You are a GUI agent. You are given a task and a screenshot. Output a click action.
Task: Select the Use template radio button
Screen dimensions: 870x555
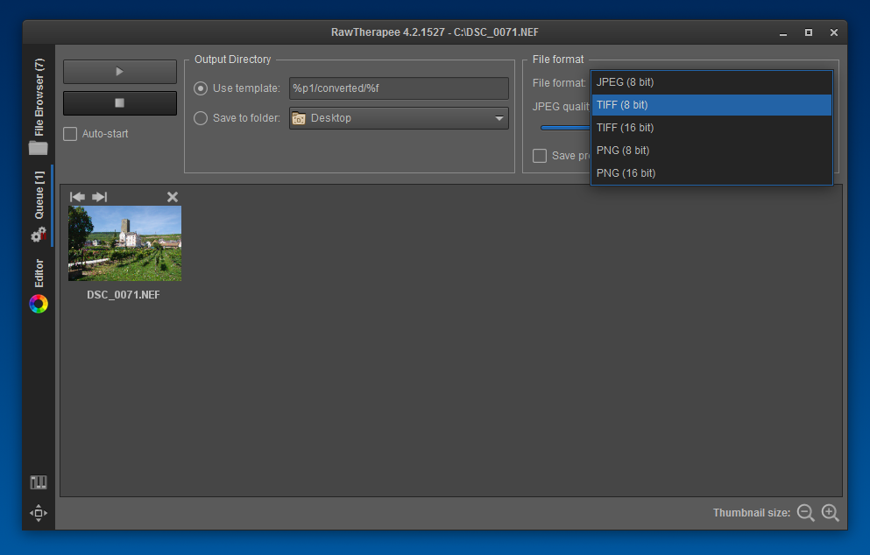(201, 88)
